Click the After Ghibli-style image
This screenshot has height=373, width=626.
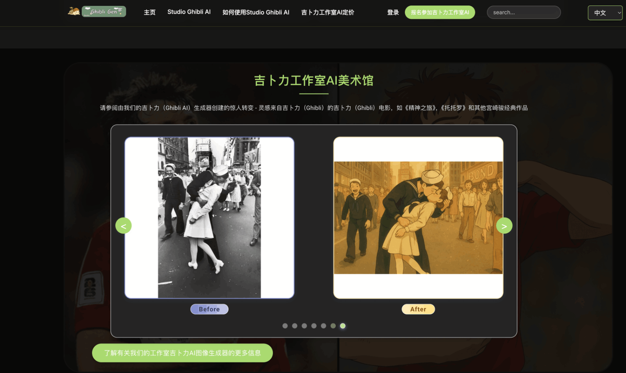[418, 218]
